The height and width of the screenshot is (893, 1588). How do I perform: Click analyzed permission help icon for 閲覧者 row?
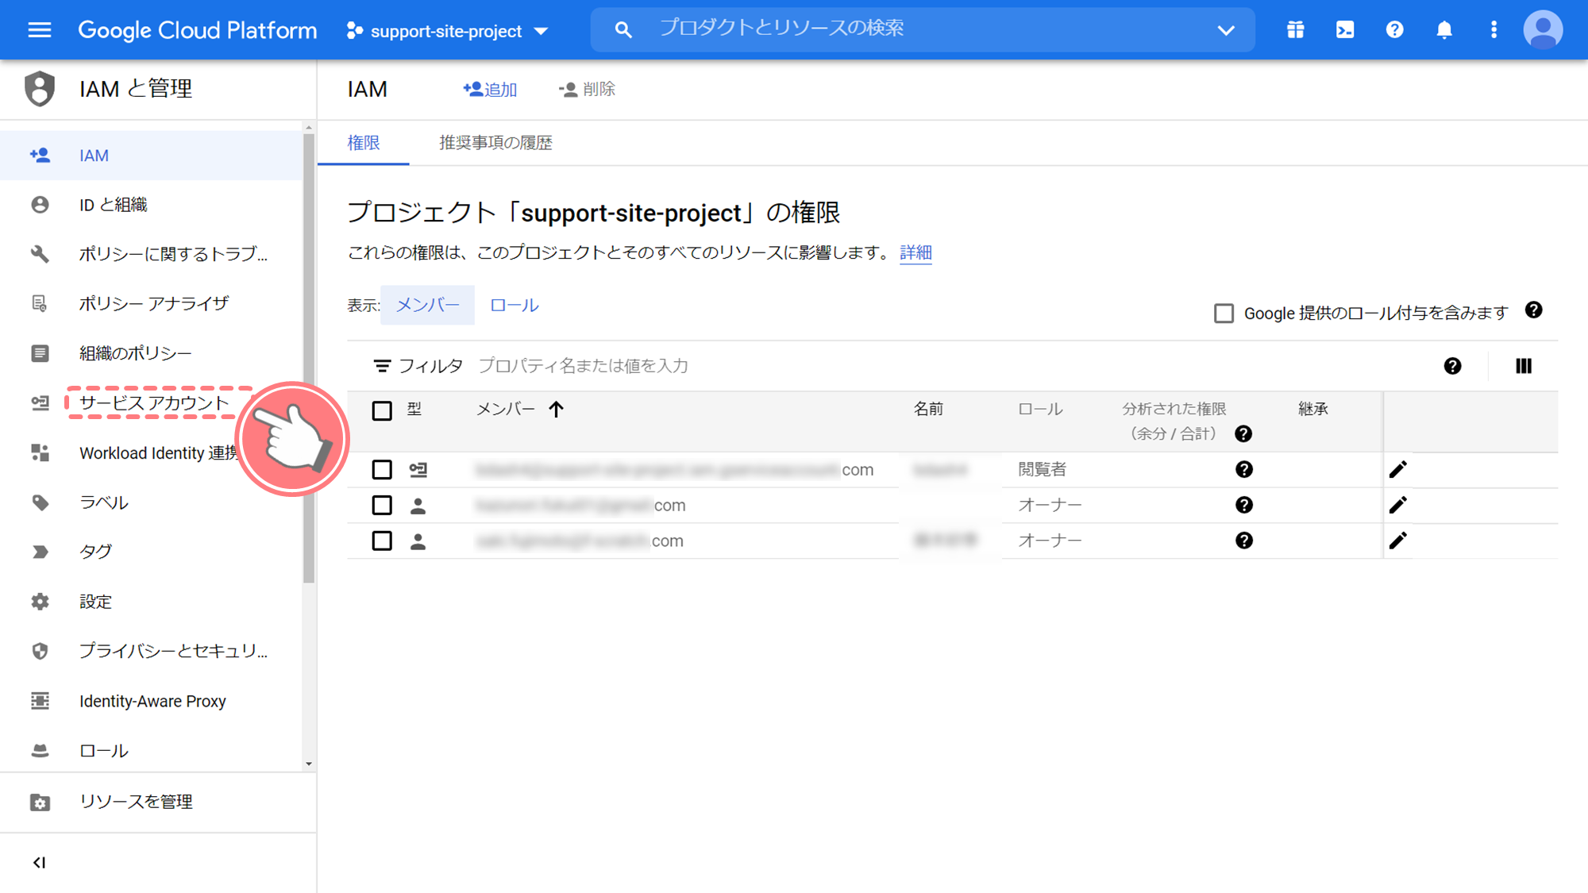pyautogui.click(x=1244, y=470)
